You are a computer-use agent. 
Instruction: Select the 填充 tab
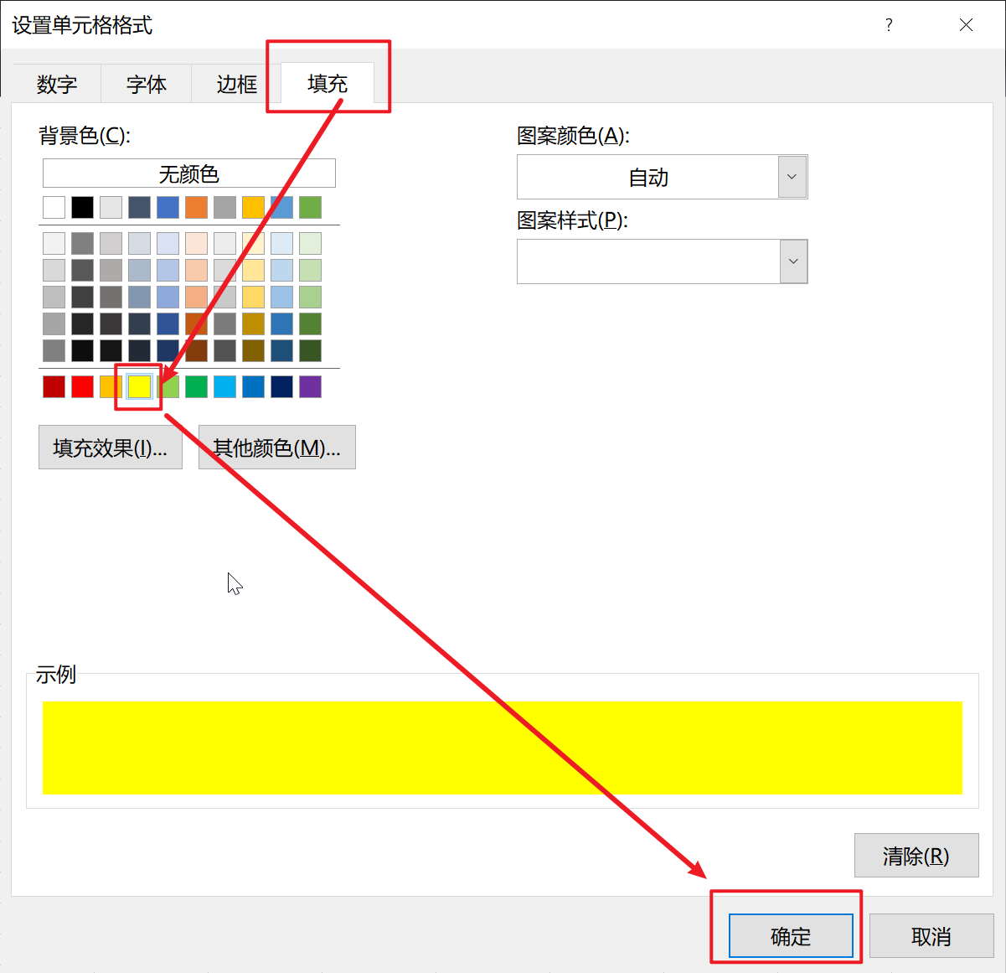click(x=328, y=83)
